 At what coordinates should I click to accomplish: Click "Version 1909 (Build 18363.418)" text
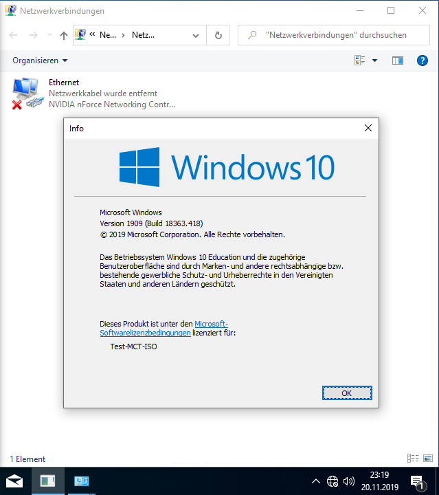tap(151, 223)
